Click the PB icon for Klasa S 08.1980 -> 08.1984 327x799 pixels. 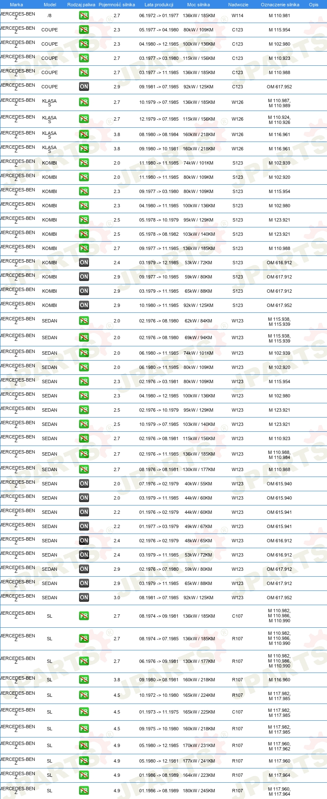click(x=84, y=134)
